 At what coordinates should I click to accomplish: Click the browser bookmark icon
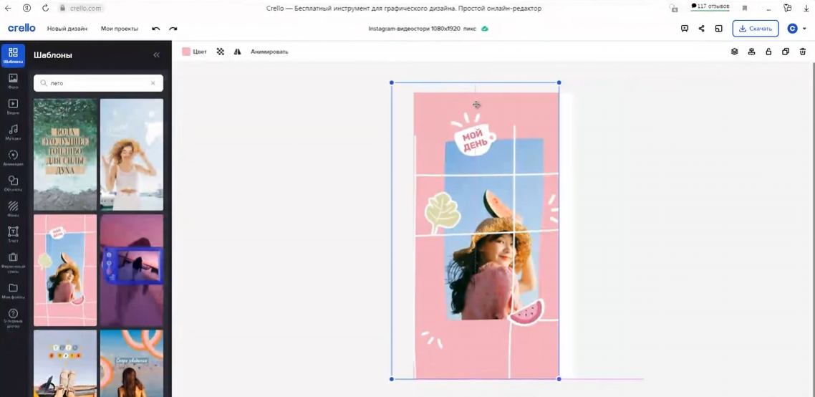coord(745,9)
